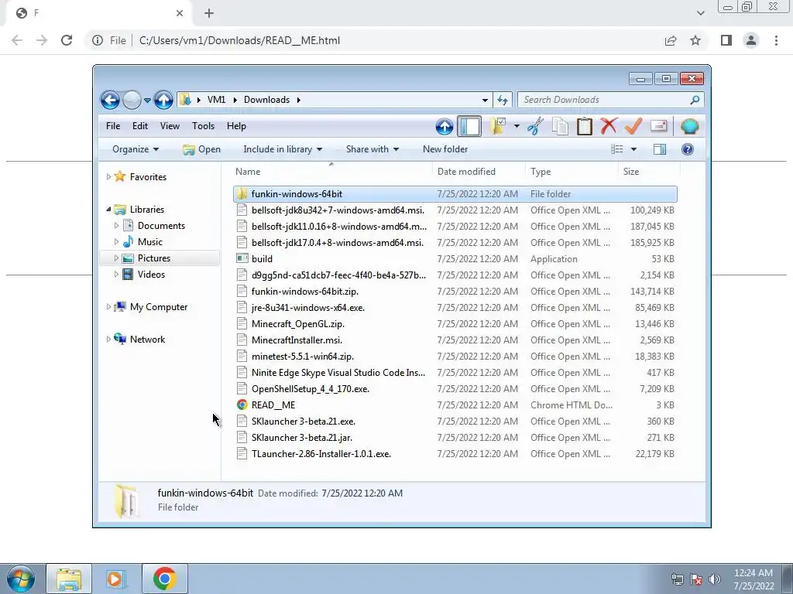This screenshot has width=793, height=594.
Task: Select Music in the navigation tree
Action: point(149,242)
